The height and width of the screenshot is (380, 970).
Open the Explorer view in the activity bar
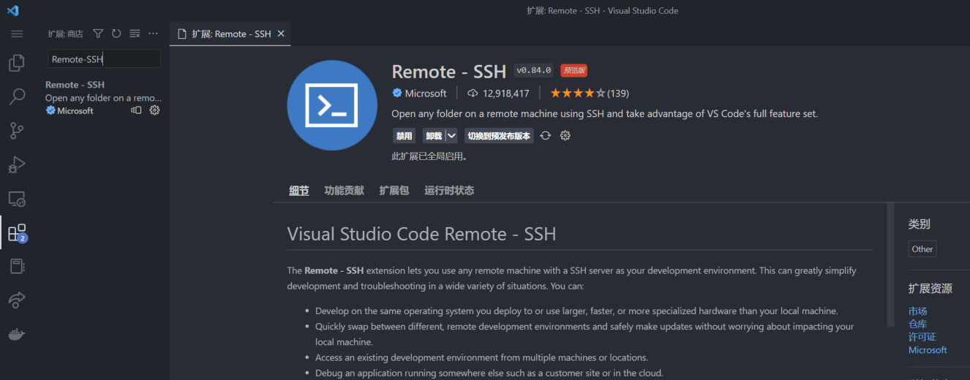click(17, 64)
